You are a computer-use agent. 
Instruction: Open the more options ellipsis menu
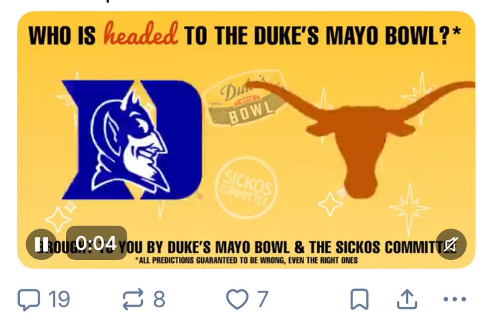pyautogui.click(x=455, y=300)
